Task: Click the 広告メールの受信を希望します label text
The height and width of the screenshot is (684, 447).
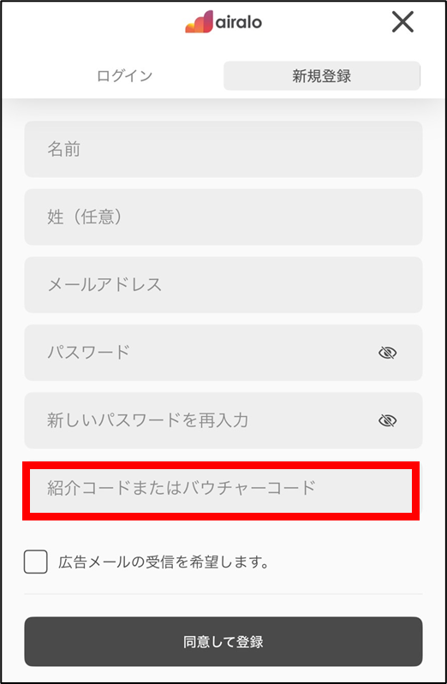Action: (x=164, y=562)
